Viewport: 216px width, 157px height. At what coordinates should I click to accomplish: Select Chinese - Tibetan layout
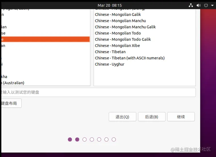coord(110,52)
